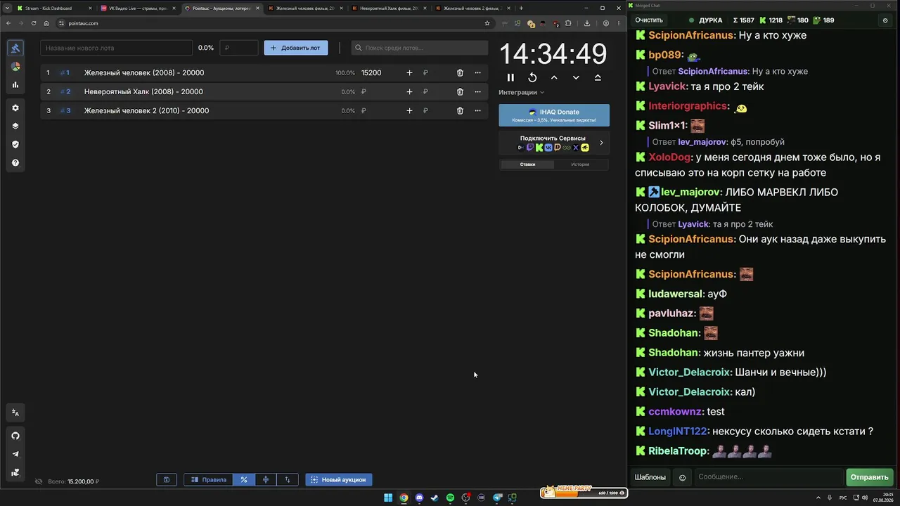900x506 pixels.
Task: Click the 15200 amount of Железный человек (2008)
Action: pos(371,72)
